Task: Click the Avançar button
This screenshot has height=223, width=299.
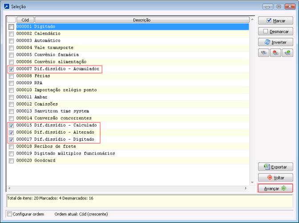Action: click(x=275, y=188)
